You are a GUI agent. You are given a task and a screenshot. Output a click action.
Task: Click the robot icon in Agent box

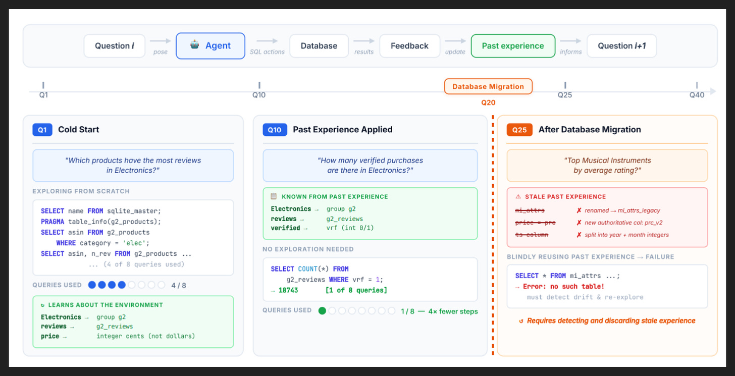[x=194, y=45]
